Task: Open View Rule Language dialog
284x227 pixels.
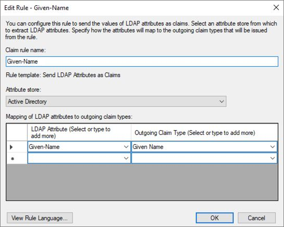Action: (x=39, y=218)
